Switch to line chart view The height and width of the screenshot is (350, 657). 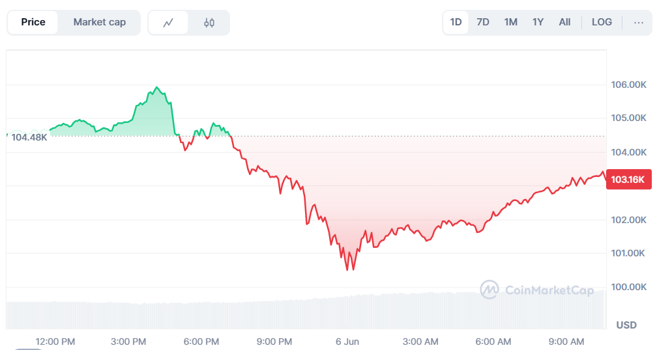click(168, 23)
